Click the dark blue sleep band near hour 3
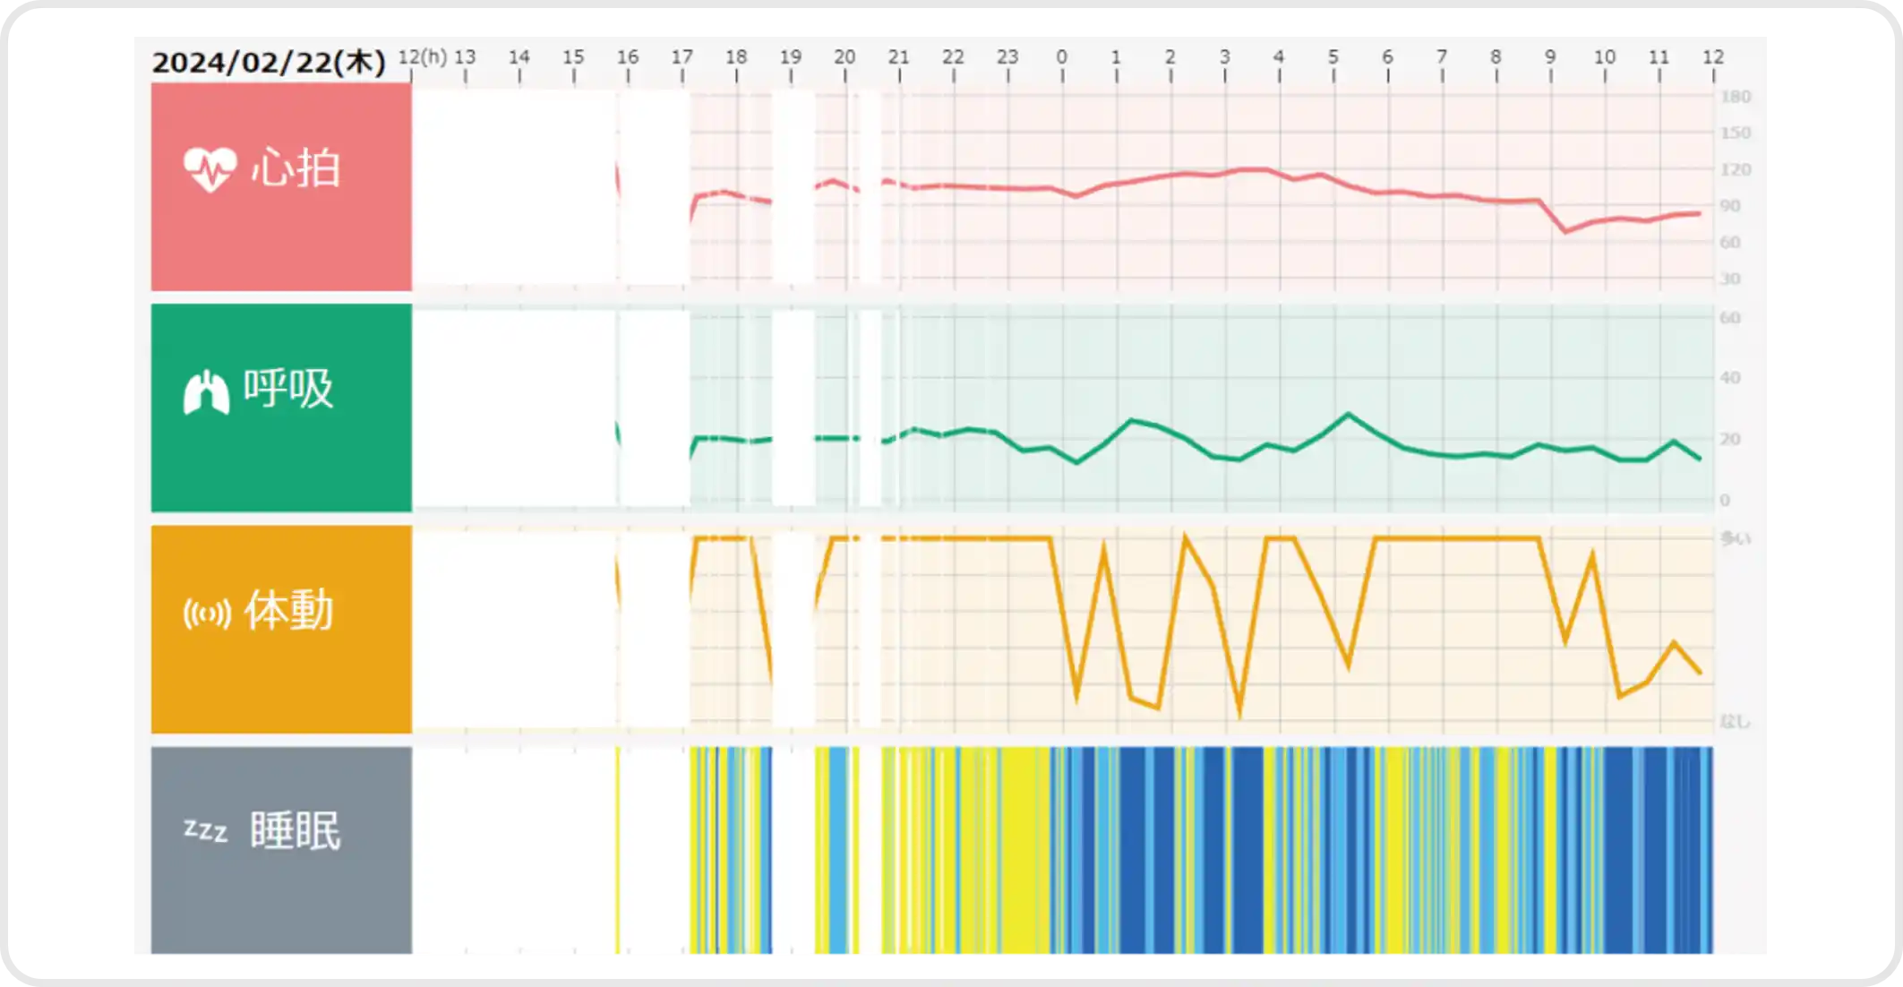This screenshot has height=987, width=1903. 1245,851
